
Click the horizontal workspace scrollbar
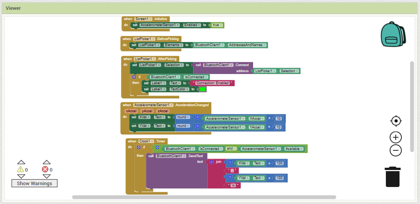pyautogui.click(x=204, y=197)
